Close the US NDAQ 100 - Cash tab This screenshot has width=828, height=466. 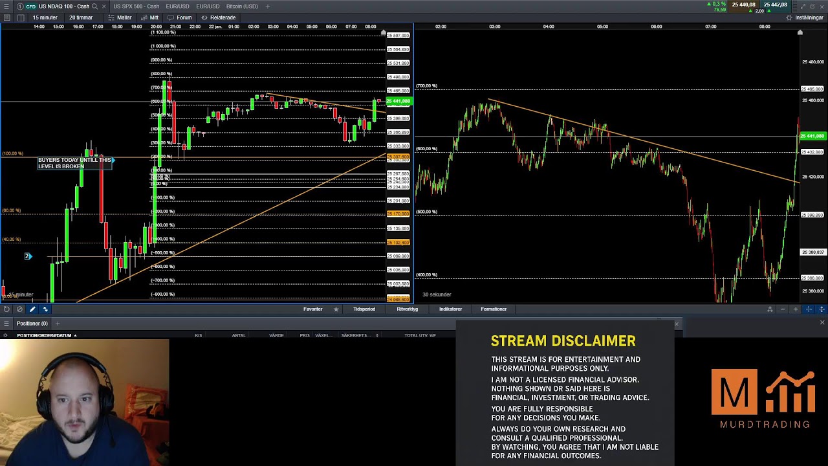click(x=103, y=6)
